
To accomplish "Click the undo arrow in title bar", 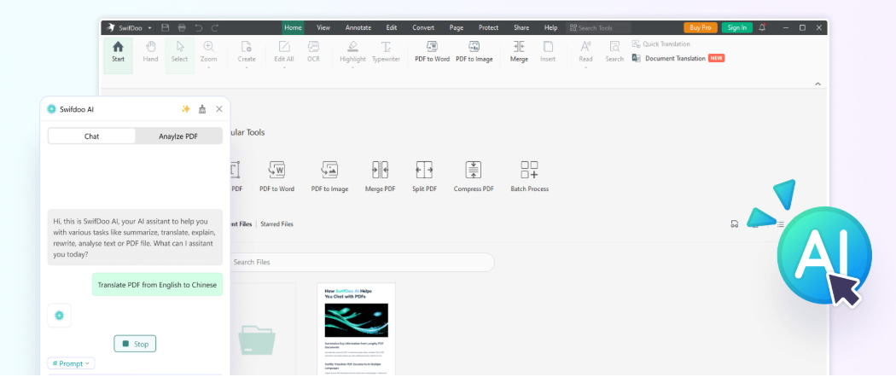I will tap(198, 27).
